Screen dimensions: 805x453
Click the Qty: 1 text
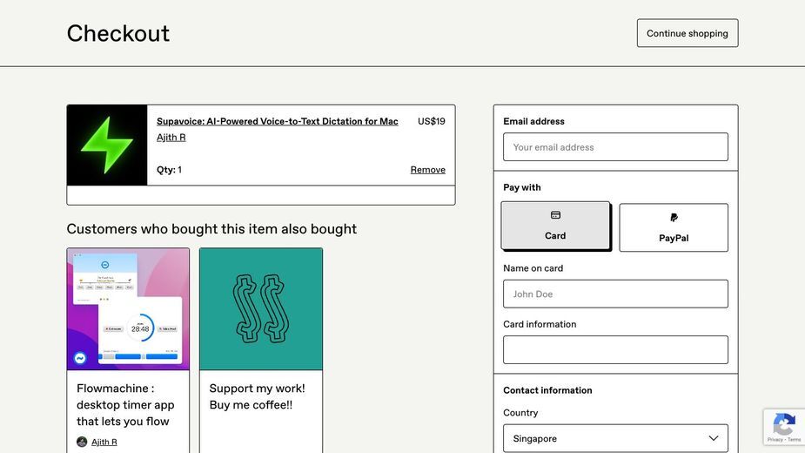click(x=169, y=170)
